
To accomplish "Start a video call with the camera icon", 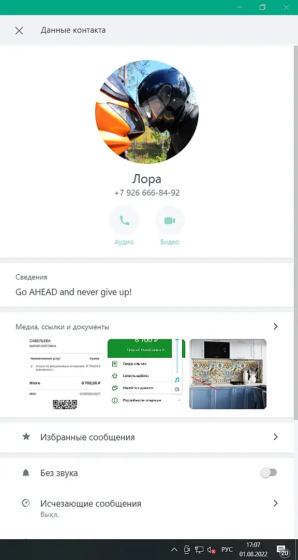I will (x=170, y=221).
